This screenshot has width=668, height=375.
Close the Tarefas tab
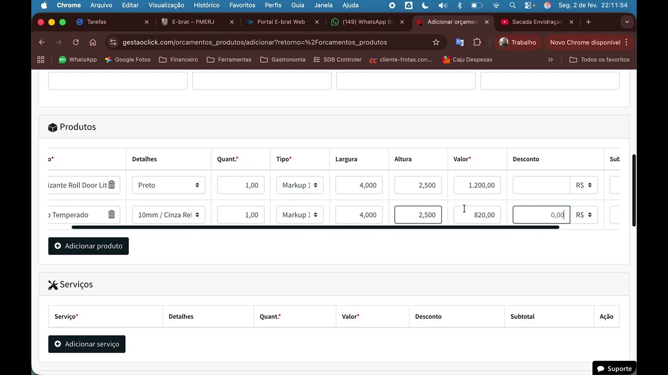(x=147, y=22)
